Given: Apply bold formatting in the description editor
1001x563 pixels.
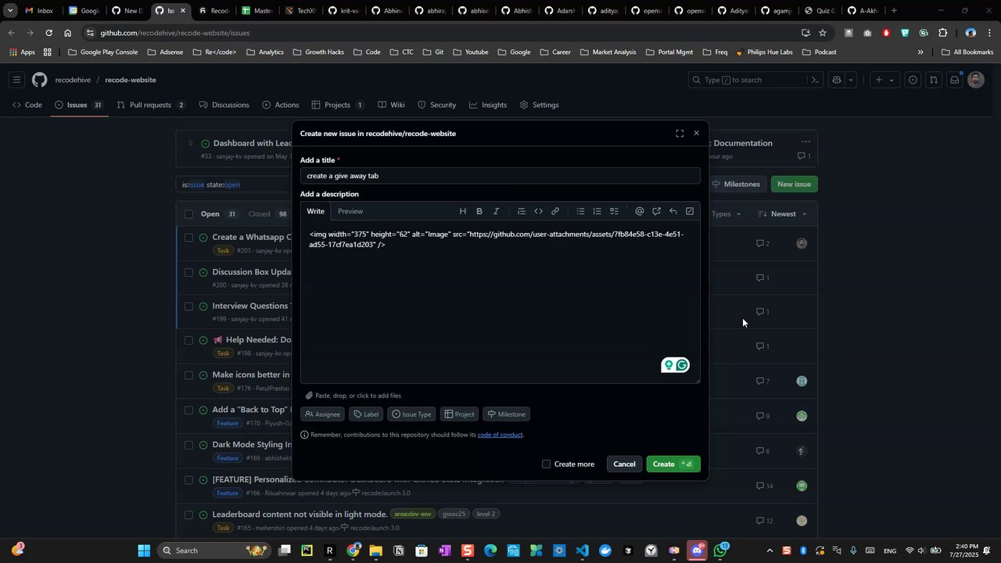Looking at the screenshot, I should pos(479,211).
